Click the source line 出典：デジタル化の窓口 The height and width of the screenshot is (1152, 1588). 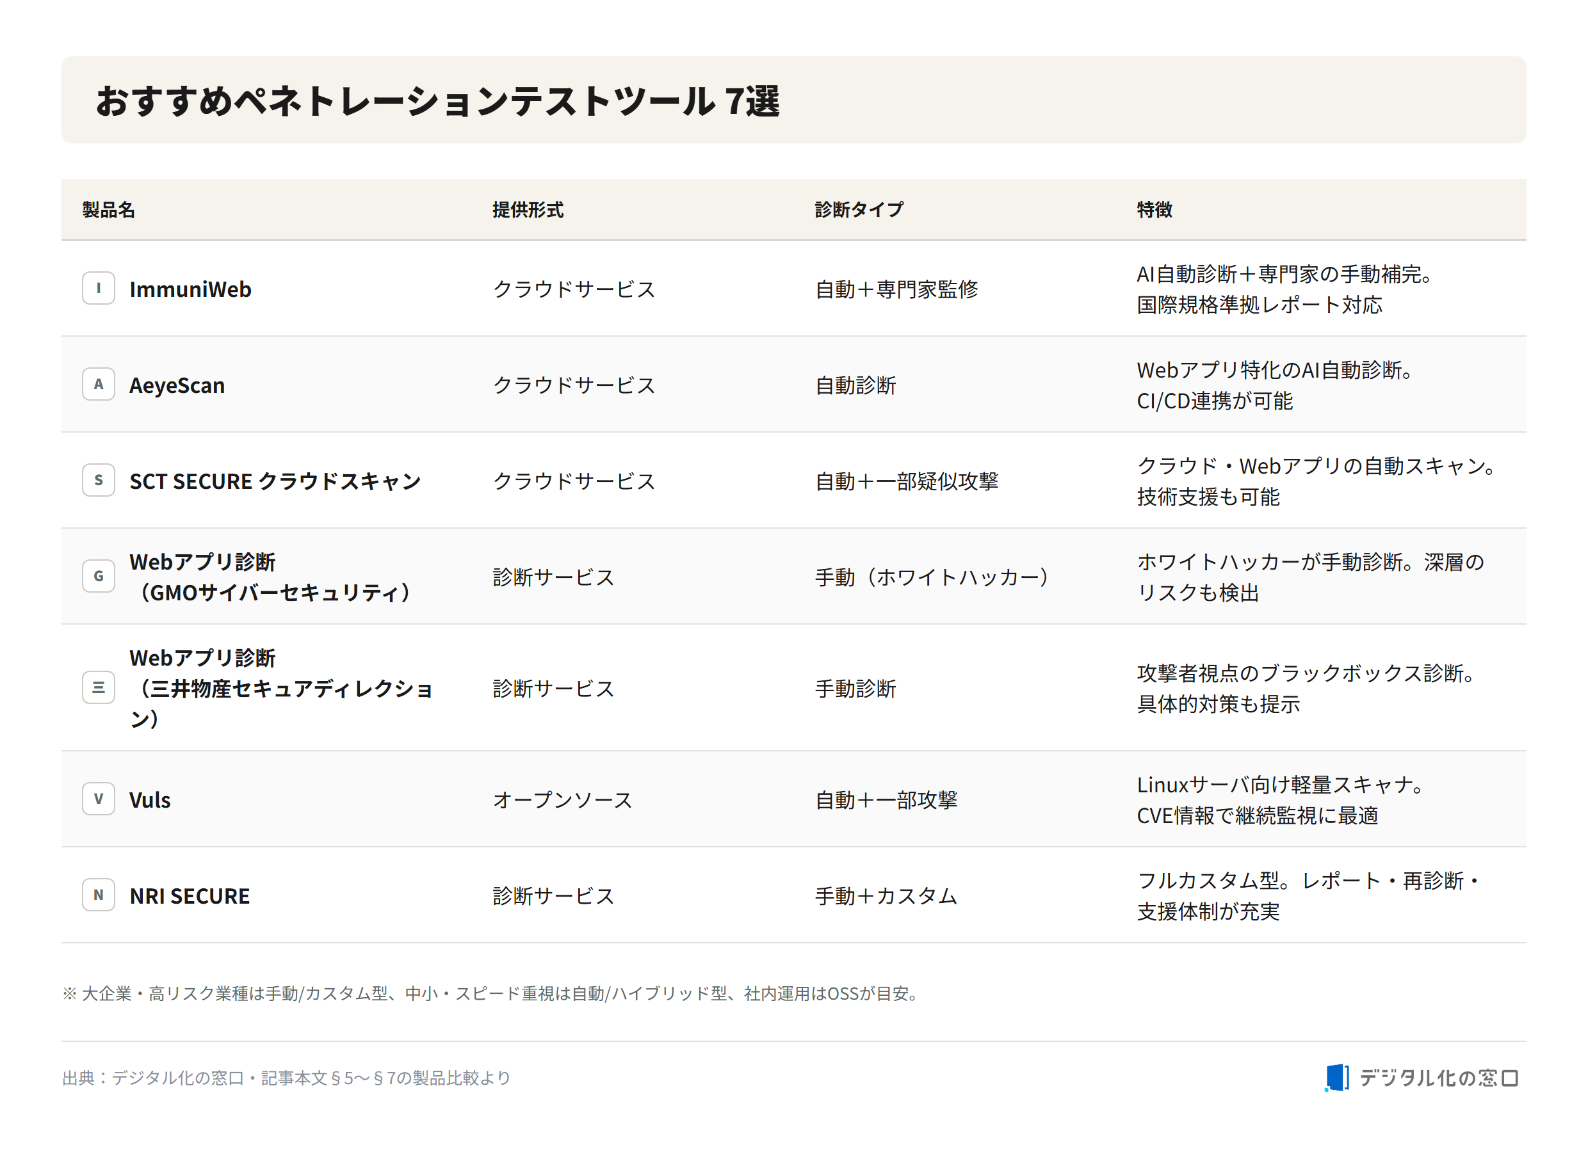click(286, 1078)
